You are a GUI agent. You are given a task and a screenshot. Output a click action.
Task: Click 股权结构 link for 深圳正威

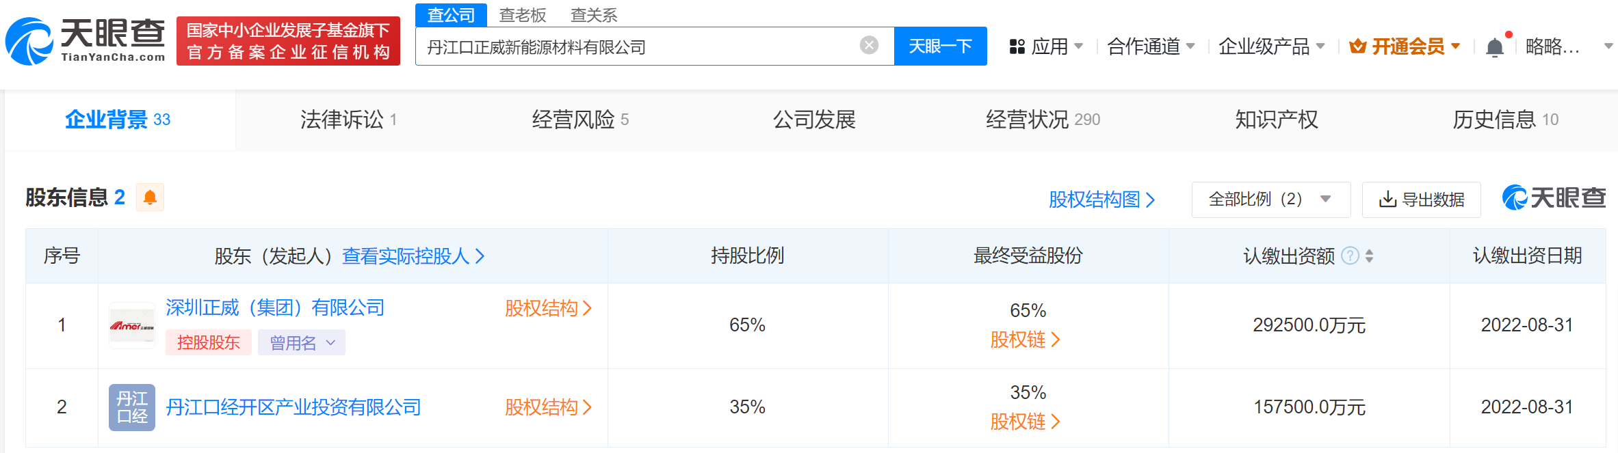(548, 308)
